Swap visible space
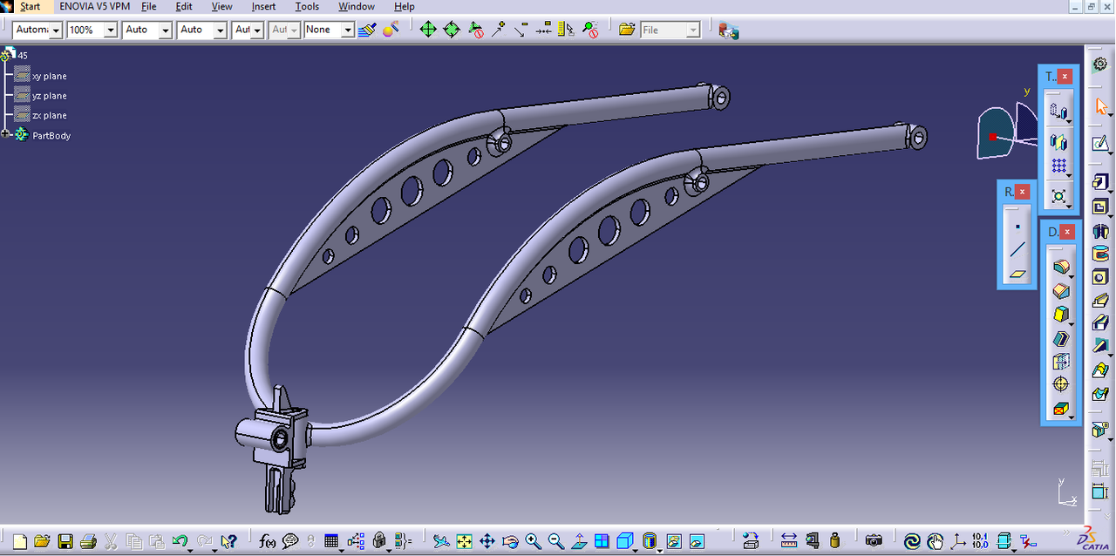Viewport: 1116px width, 556px height. (697, 542)
